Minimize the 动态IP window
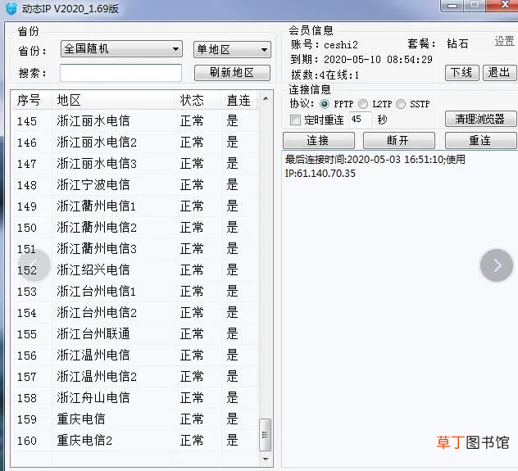 click(452, 5)
